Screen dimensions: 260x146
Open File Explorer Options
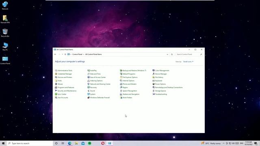(x=129, y=77)
